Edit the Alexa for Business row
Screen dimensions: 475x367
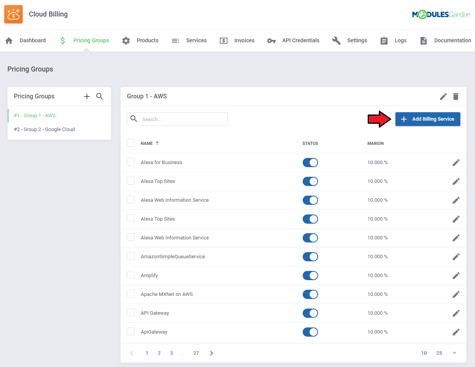[x=456, y=163]
